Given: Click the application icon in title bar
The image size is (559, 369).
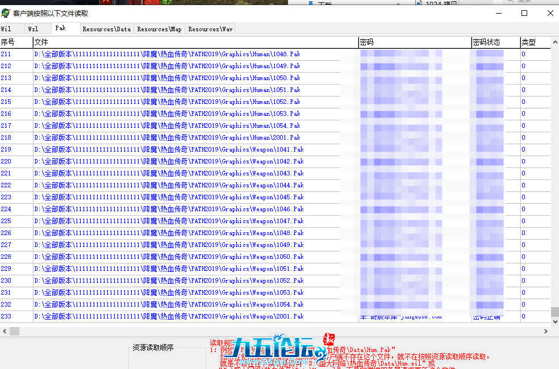Looking at the screenshot, I should (5, 13).
